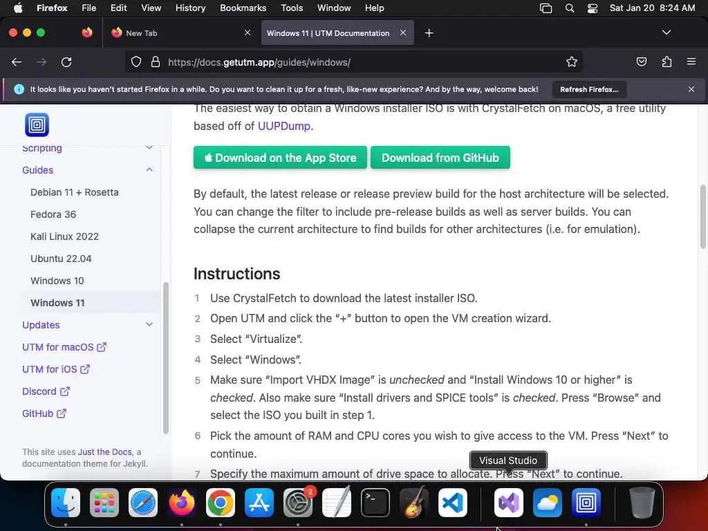Screen dimensions: 708x531
Task: Open the Firefox hamburger application menu
Action: coord(691,62)
